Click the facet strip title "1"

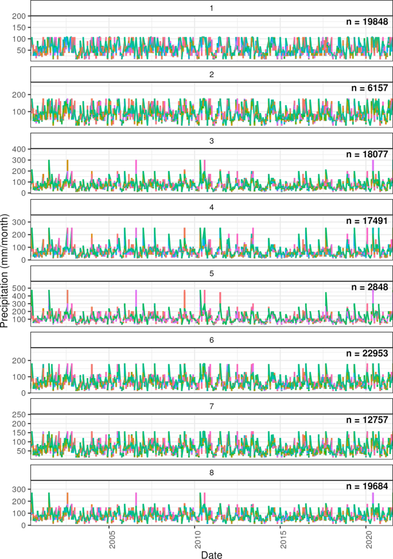point(212,8)
